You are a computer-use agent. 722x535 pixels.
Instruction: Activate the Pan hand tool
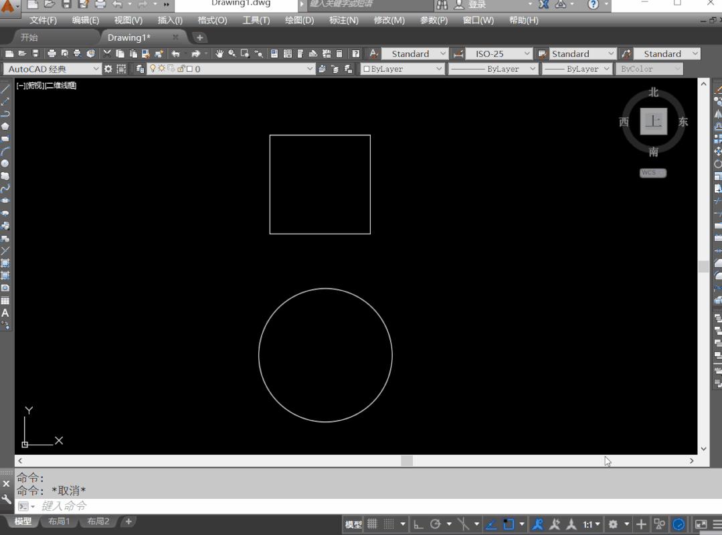(219, 54)
